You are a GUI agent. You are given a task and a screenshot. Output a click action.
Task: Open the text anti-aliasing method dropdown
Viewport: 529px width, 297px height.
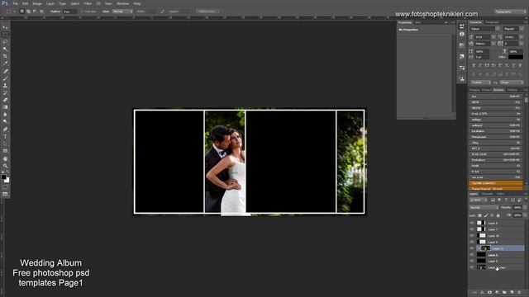coord(512,82)
